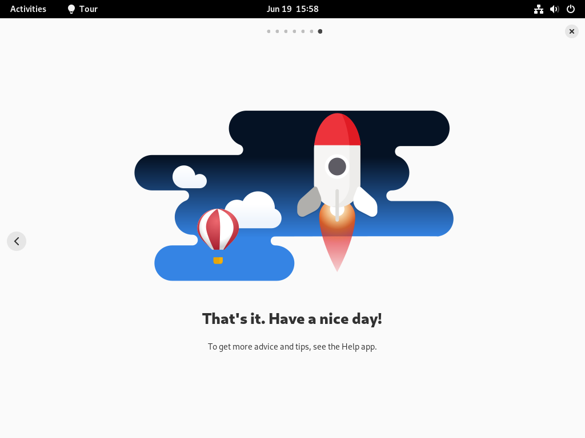Jump to fourth page indicator dot
585x438 pixels.
pos(294,31)
